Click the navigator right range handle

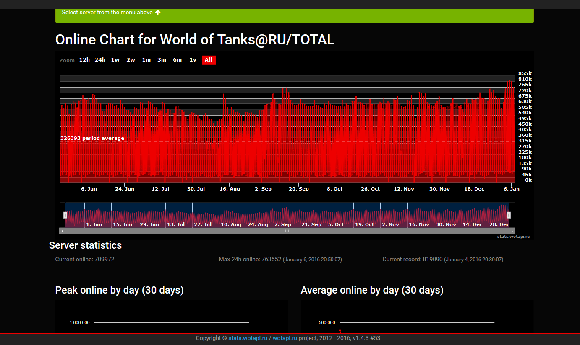pos(509,215)
